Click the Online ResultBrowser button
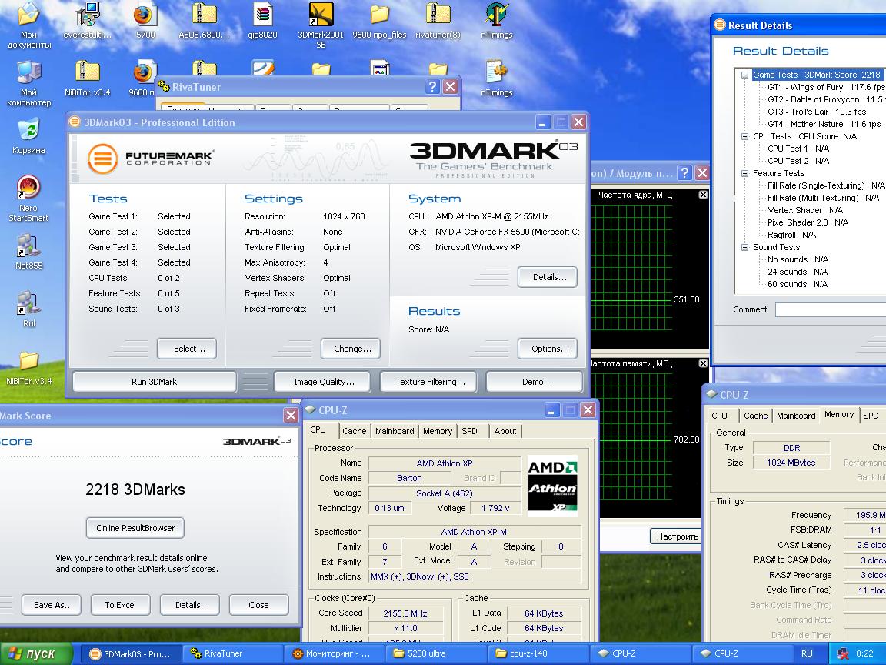886x665 pixels. (x=135, y=528)
